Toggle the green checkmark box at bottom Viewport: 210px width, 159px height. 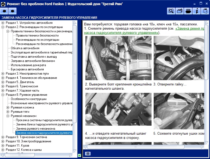pyautogui.click(x=79, y=155)
